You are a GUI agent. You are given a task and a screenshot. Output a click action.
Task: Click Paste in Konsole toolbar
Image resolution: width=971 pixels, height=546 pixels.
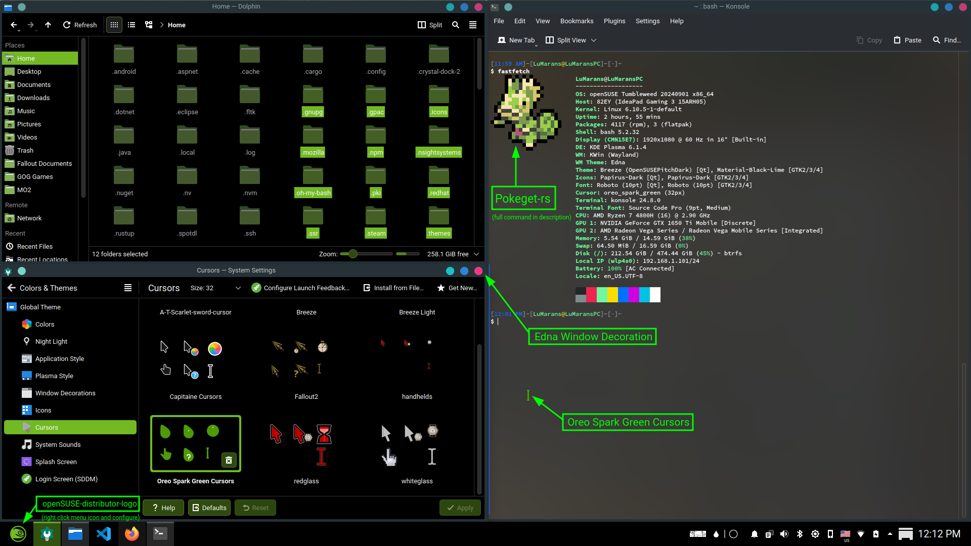[x=907, y=40]
